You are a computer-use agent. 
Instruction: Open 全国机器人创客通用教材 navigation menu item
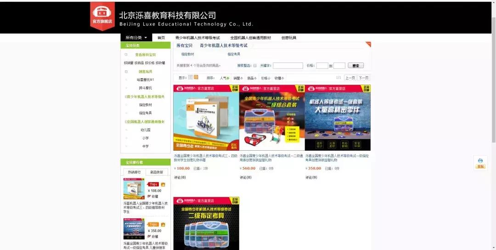click(x=251, y=38)
